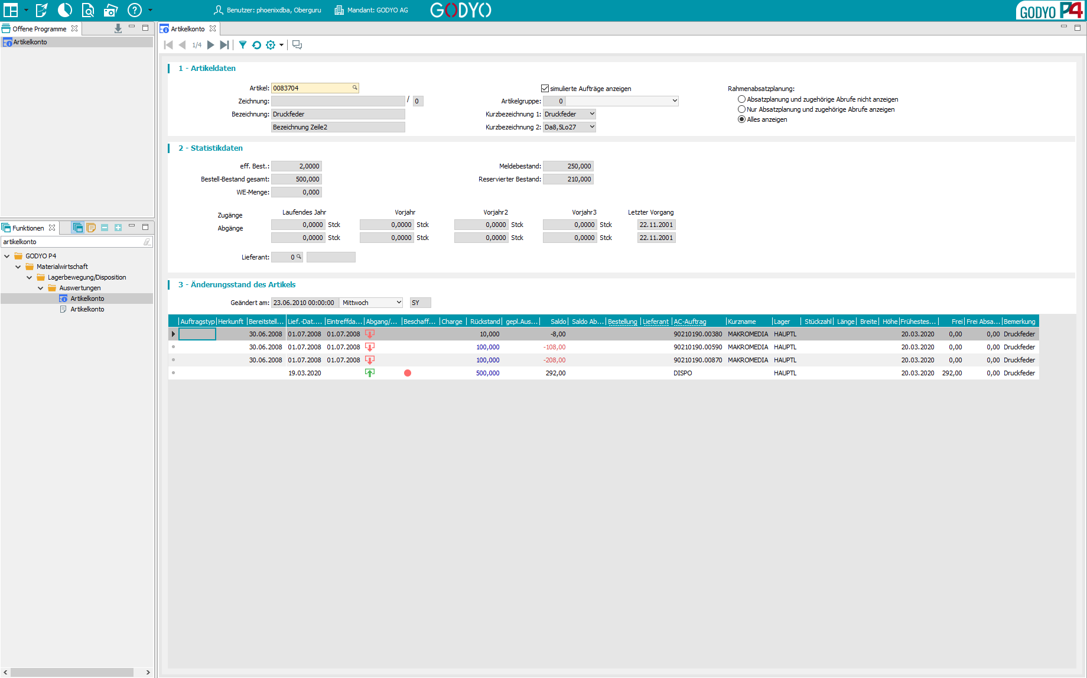Click the Rückstand value 500,000
The width and height of the screenshot is (1087, 678).
point(487,373)
